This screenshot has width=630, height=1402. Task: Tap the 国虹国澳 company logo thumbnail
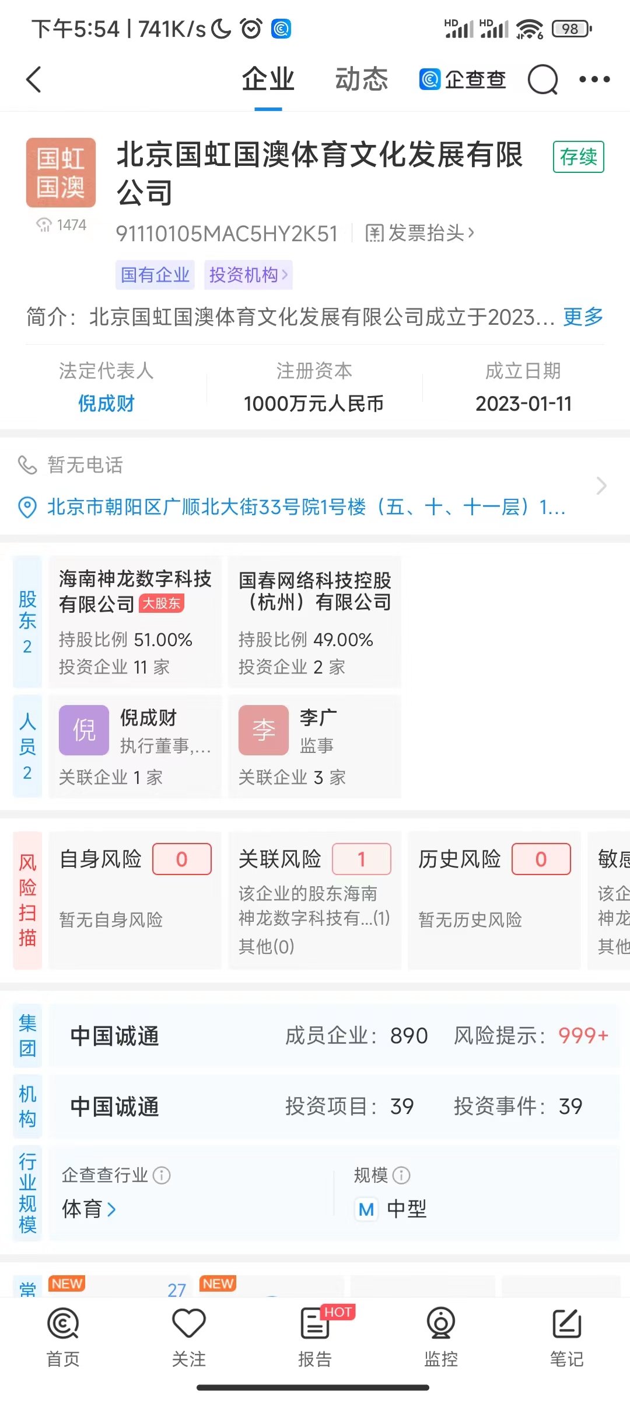61,172
